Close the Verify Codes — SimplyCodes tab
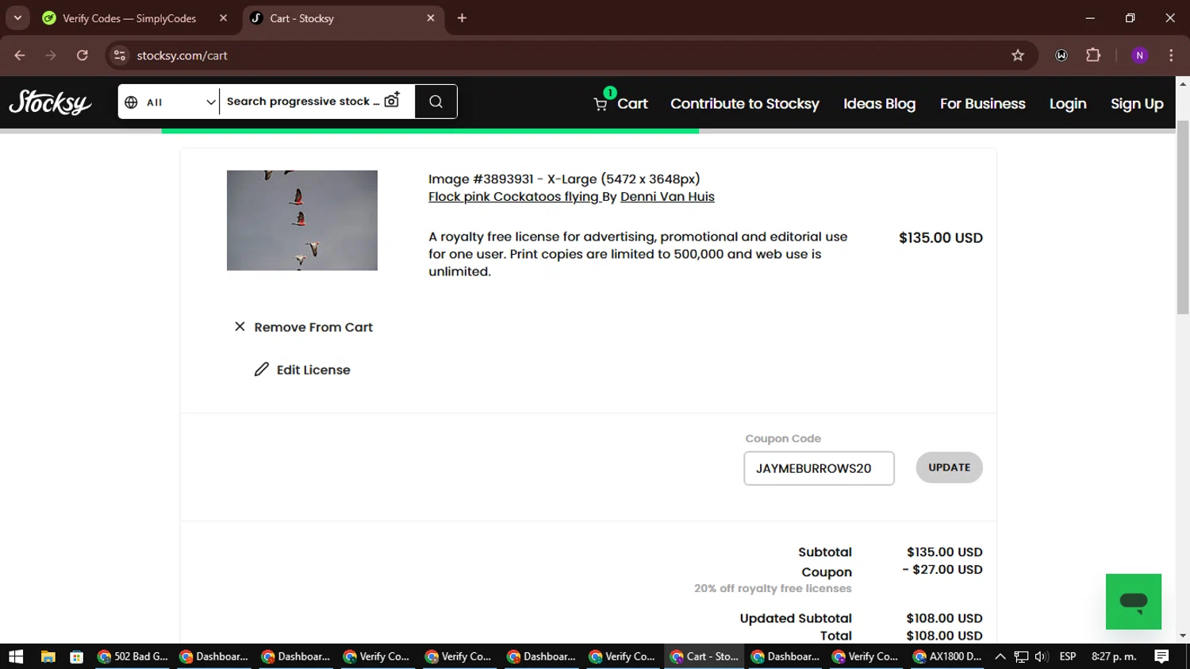Viewport: 1190px width, 669px height. point(223,18)
